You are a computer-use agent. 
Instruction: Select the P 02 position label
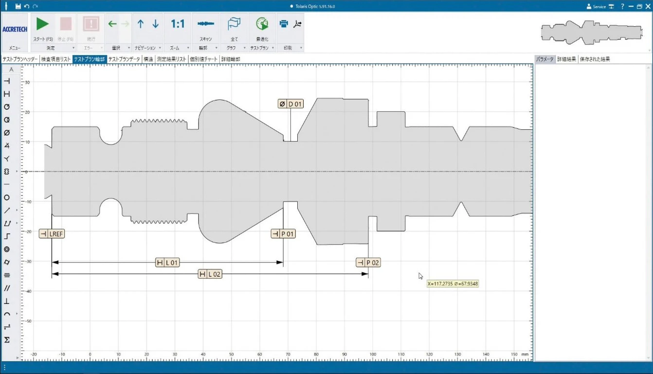click(x=368, y=263)
